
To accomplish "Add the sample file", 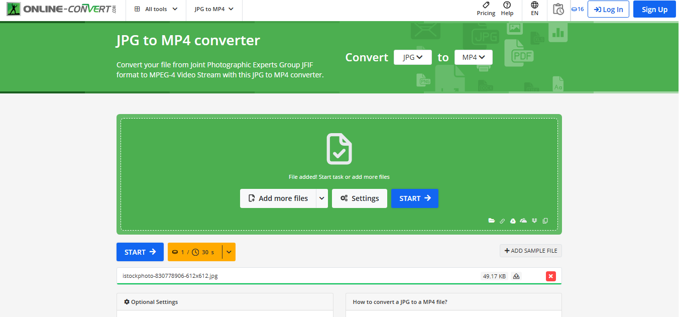I will pos(530,251).
